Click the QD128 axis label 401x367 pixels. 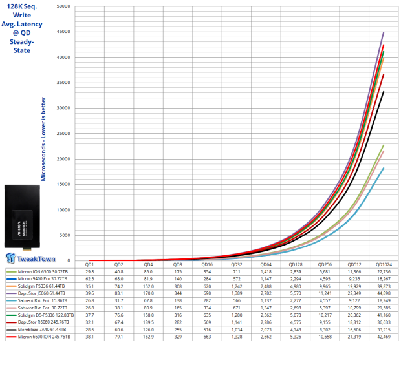click(x=296, y=264)
